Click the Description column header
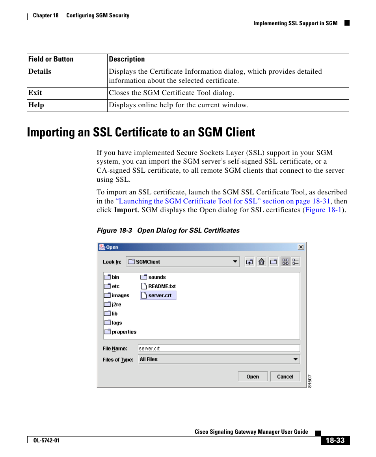This screenshot has height=457, width=376. click(127, 59)
